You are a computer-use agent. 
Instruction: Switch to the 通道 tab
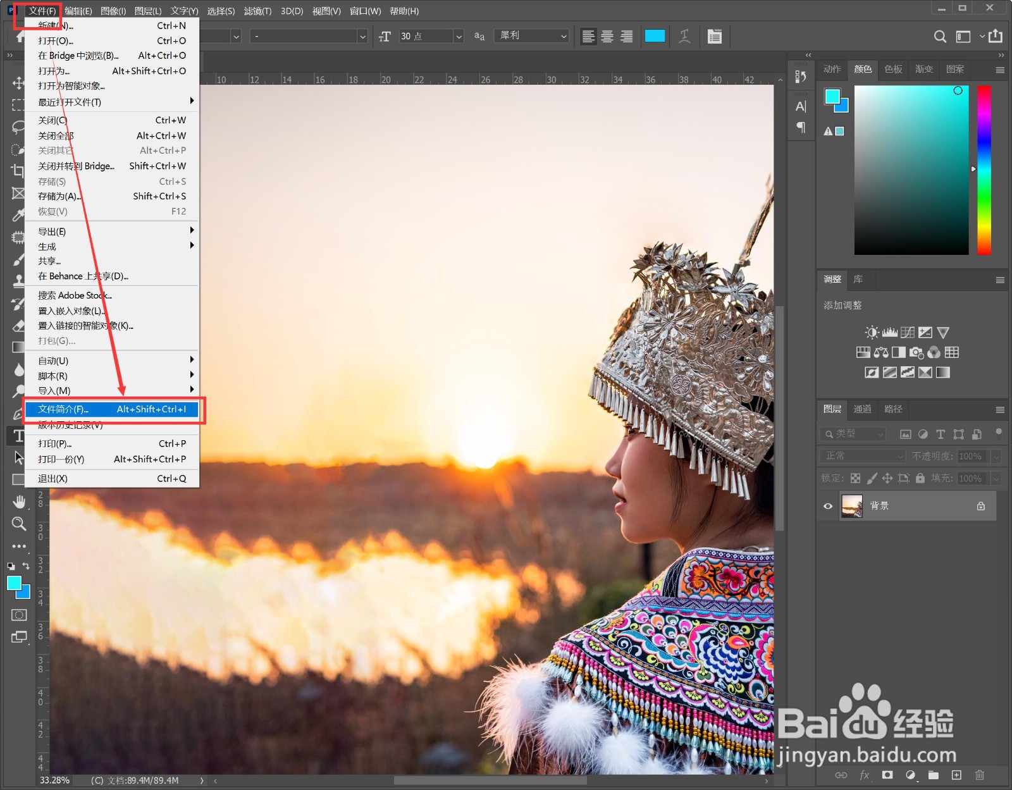pyautogui.click(x=862, y=409)
